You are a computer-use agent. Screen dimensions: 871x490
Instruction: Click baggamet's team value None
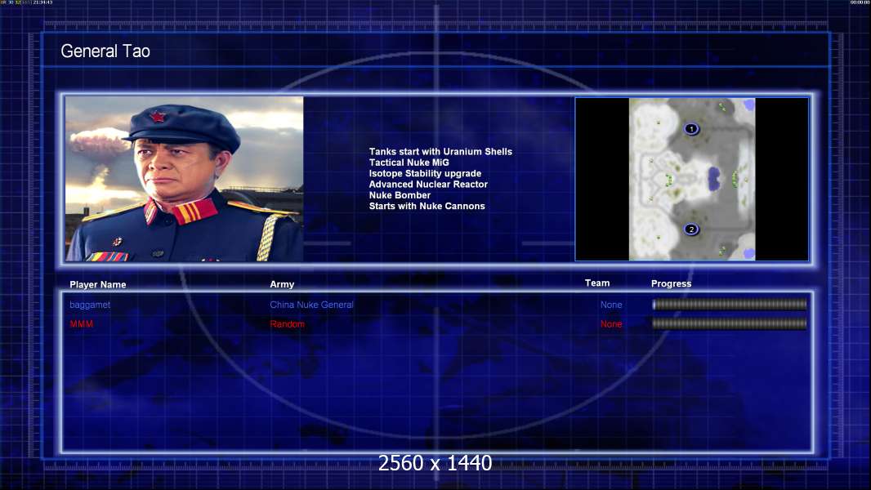611,305
